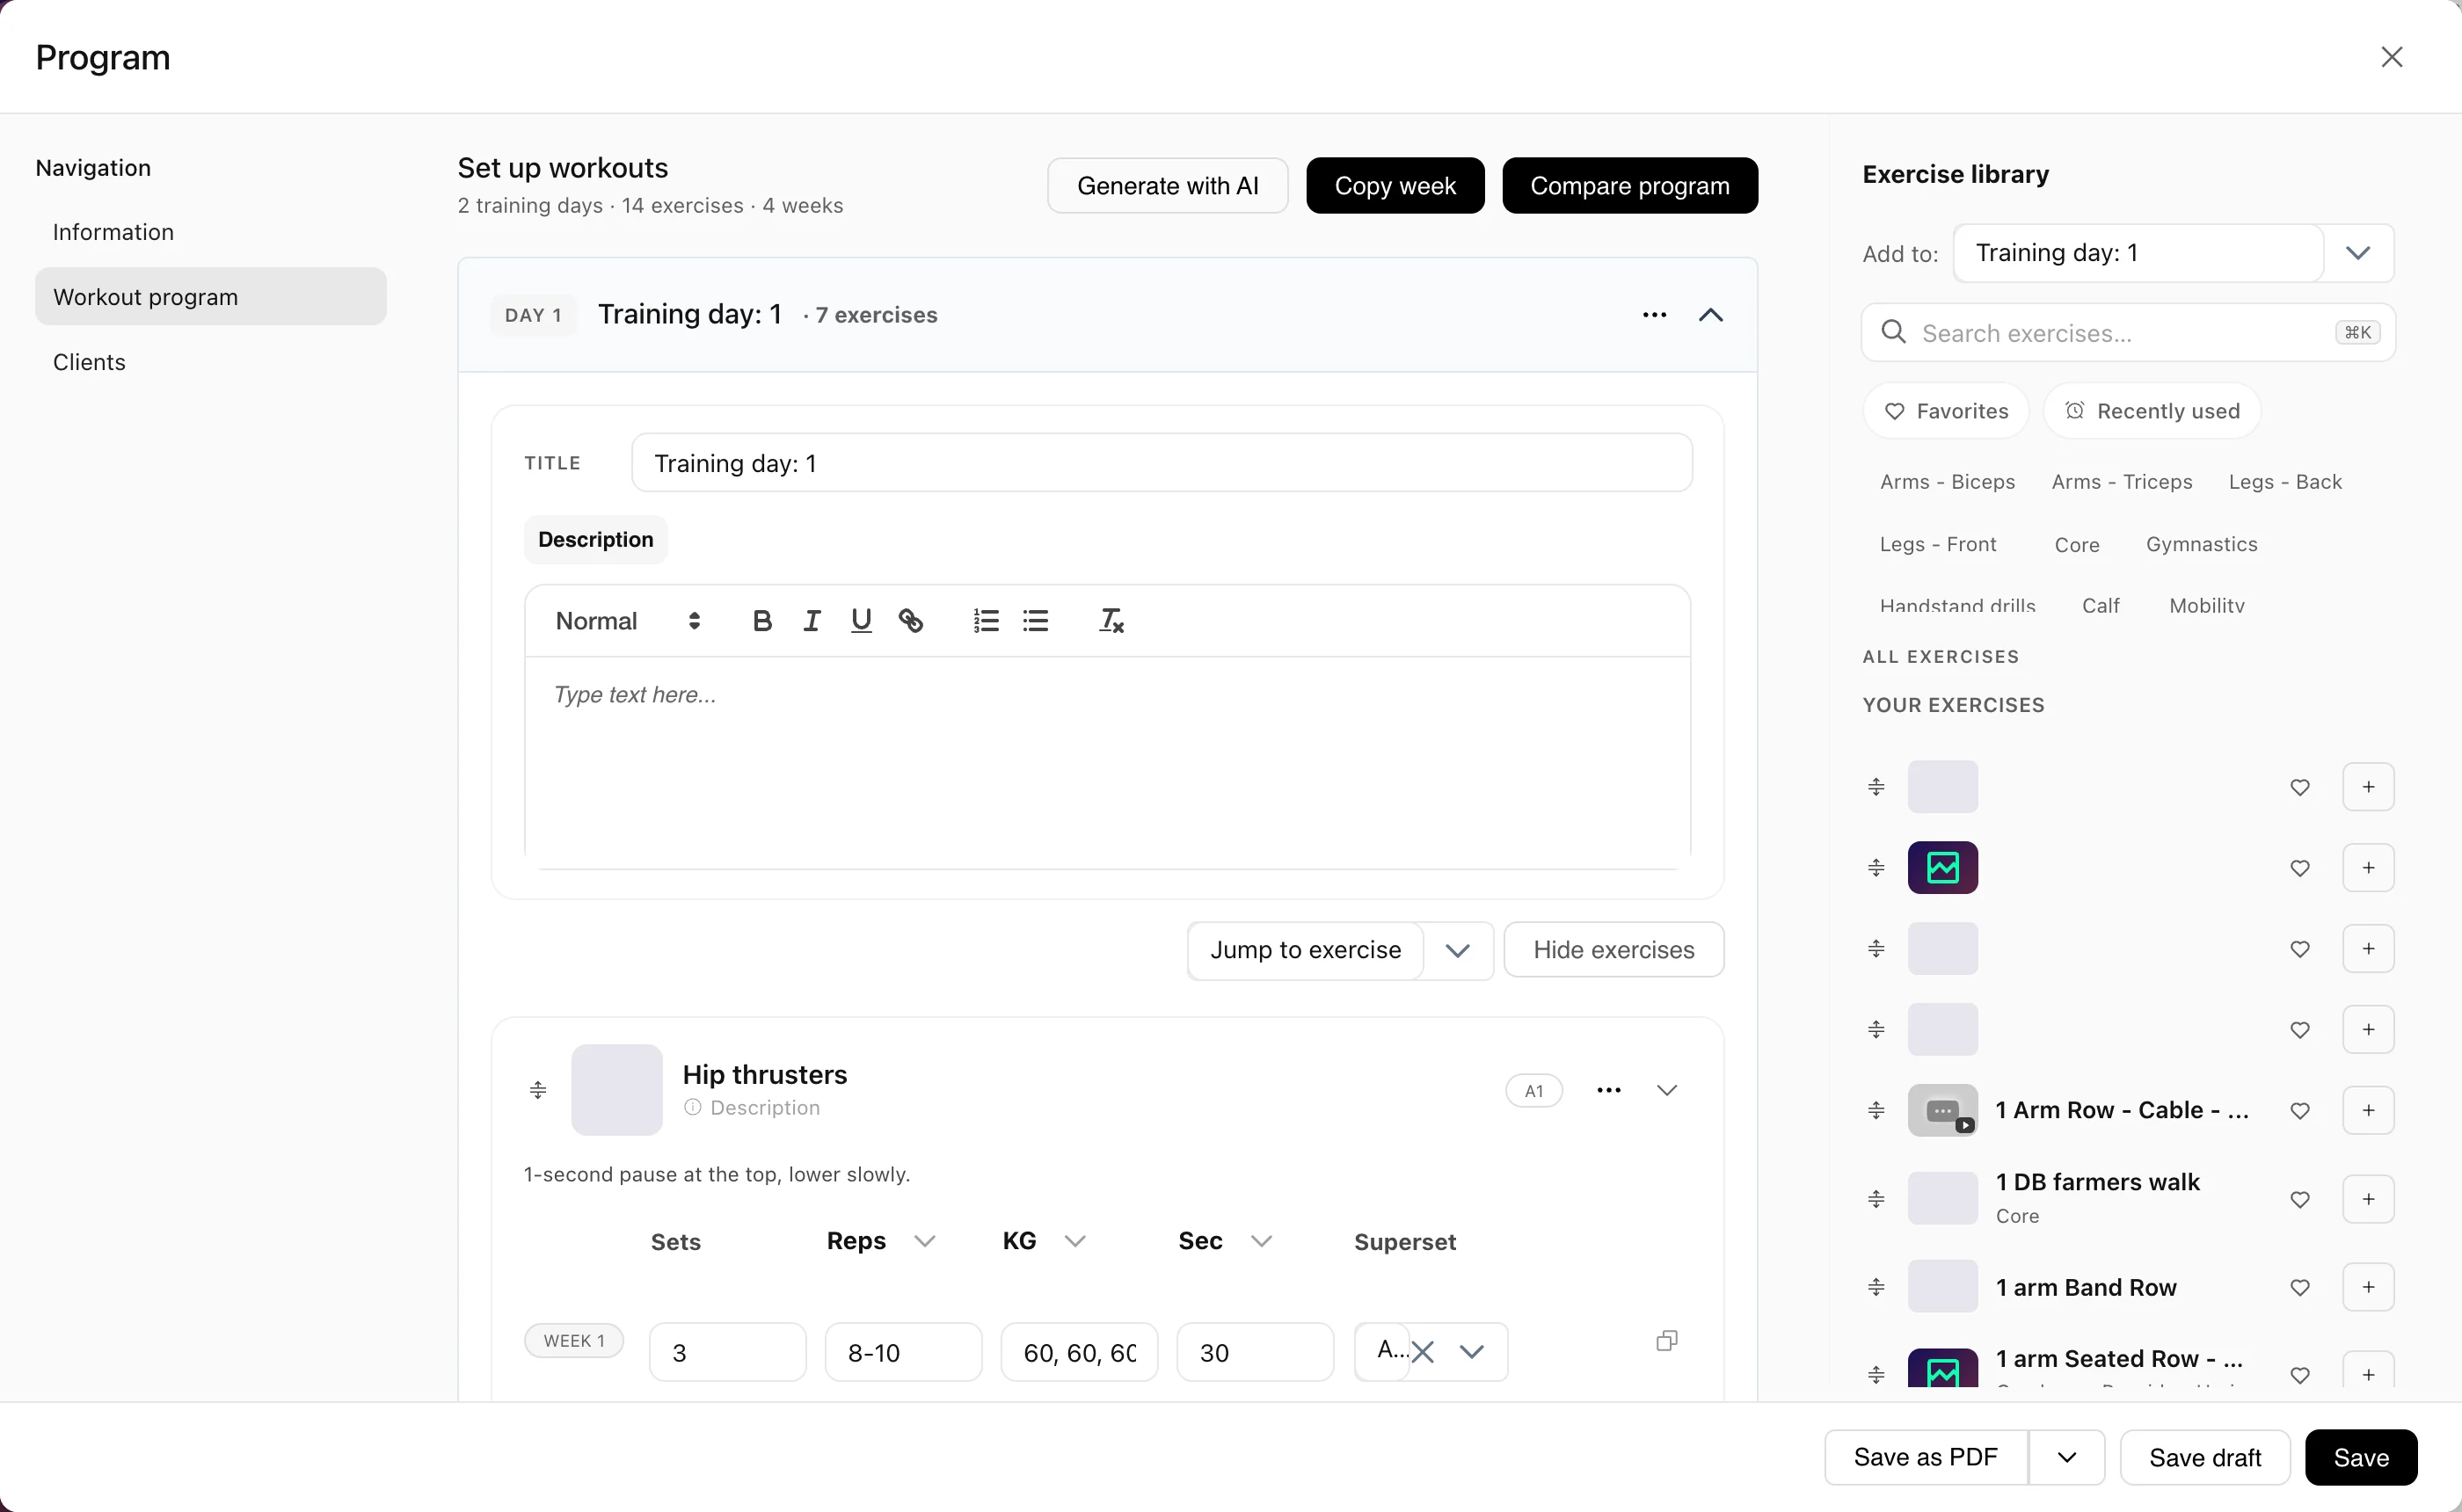Clear text formatting in description

(x=1111, y=621)
